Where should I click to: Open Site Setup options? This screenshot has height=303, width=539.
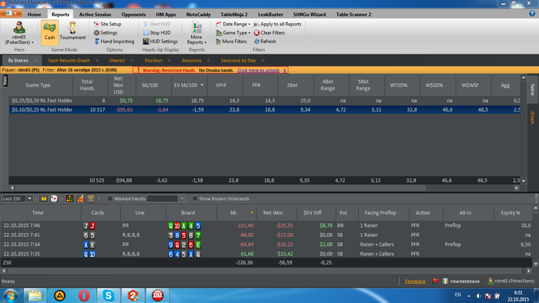107,24
